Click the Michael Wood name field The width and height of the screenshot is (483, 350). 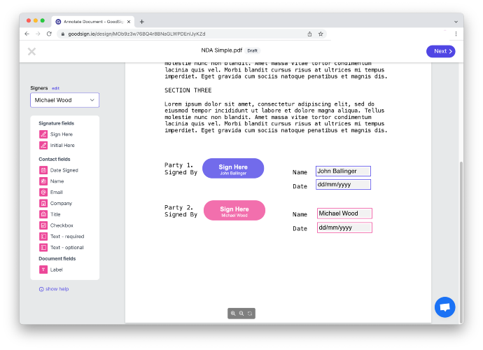344,213
